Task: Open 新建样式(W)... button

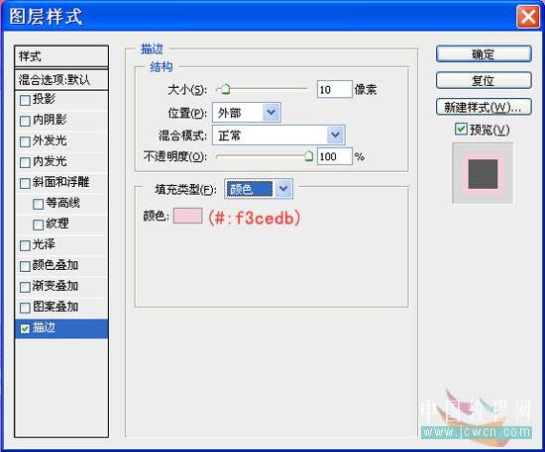Action: pos(484,107)
